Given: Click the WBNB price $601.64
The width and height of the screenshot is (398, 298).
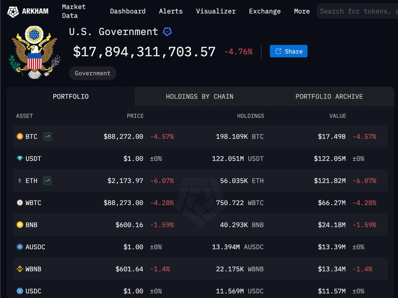Looking at the screenshot, I should tap(130, 269).
